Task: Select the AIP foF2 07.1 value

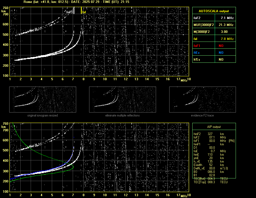Action: (x=212, y=137)
